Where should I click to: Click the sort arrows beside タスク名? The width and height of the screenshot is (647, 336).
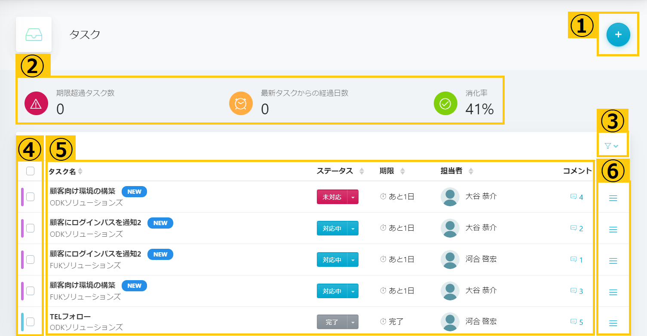pos(80,171)
